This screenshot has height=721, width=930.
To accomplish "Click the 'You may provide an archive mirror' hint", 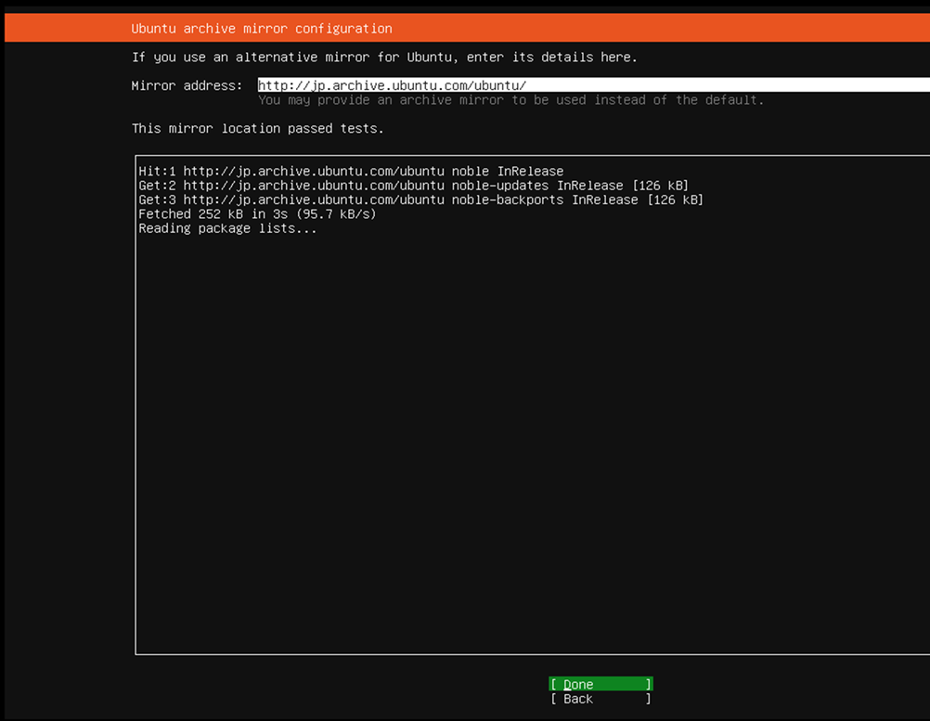I will [511, 100].
